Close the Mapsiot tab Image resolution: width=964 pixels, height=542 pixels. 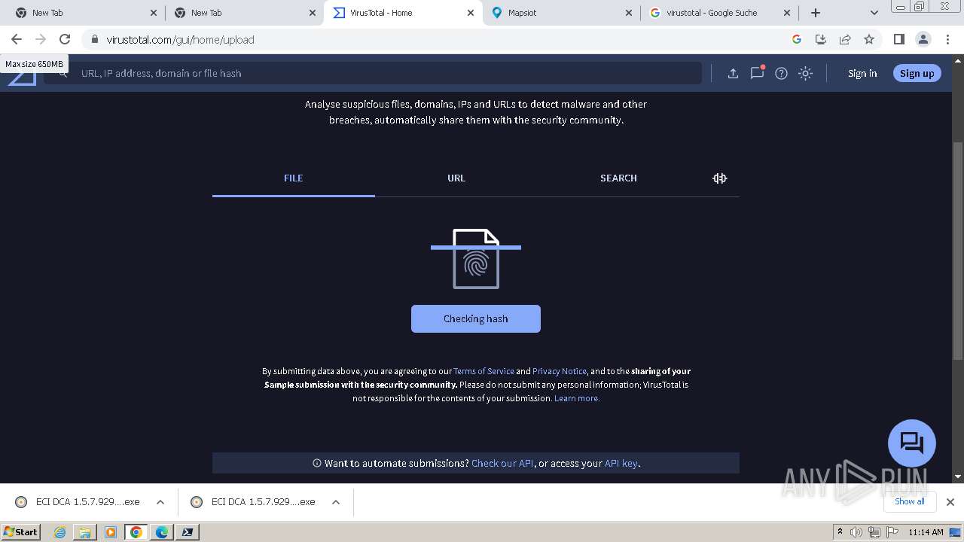629,13
